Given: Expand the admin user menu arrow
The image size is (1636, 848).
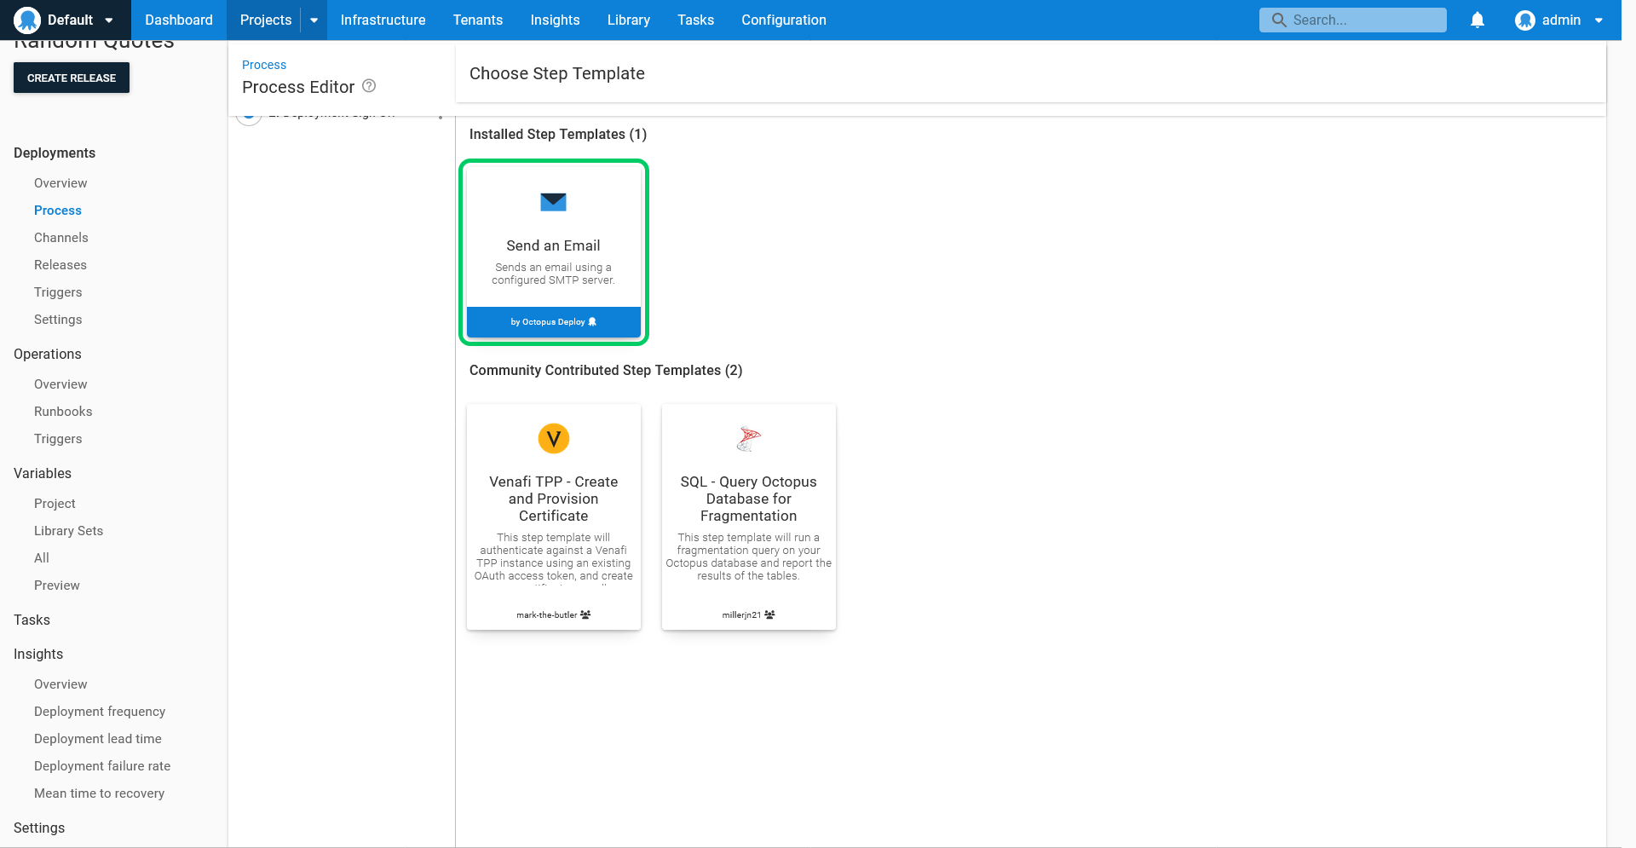Looking at the screenshot, I should pyautogui.click(x=1599, y=20).
